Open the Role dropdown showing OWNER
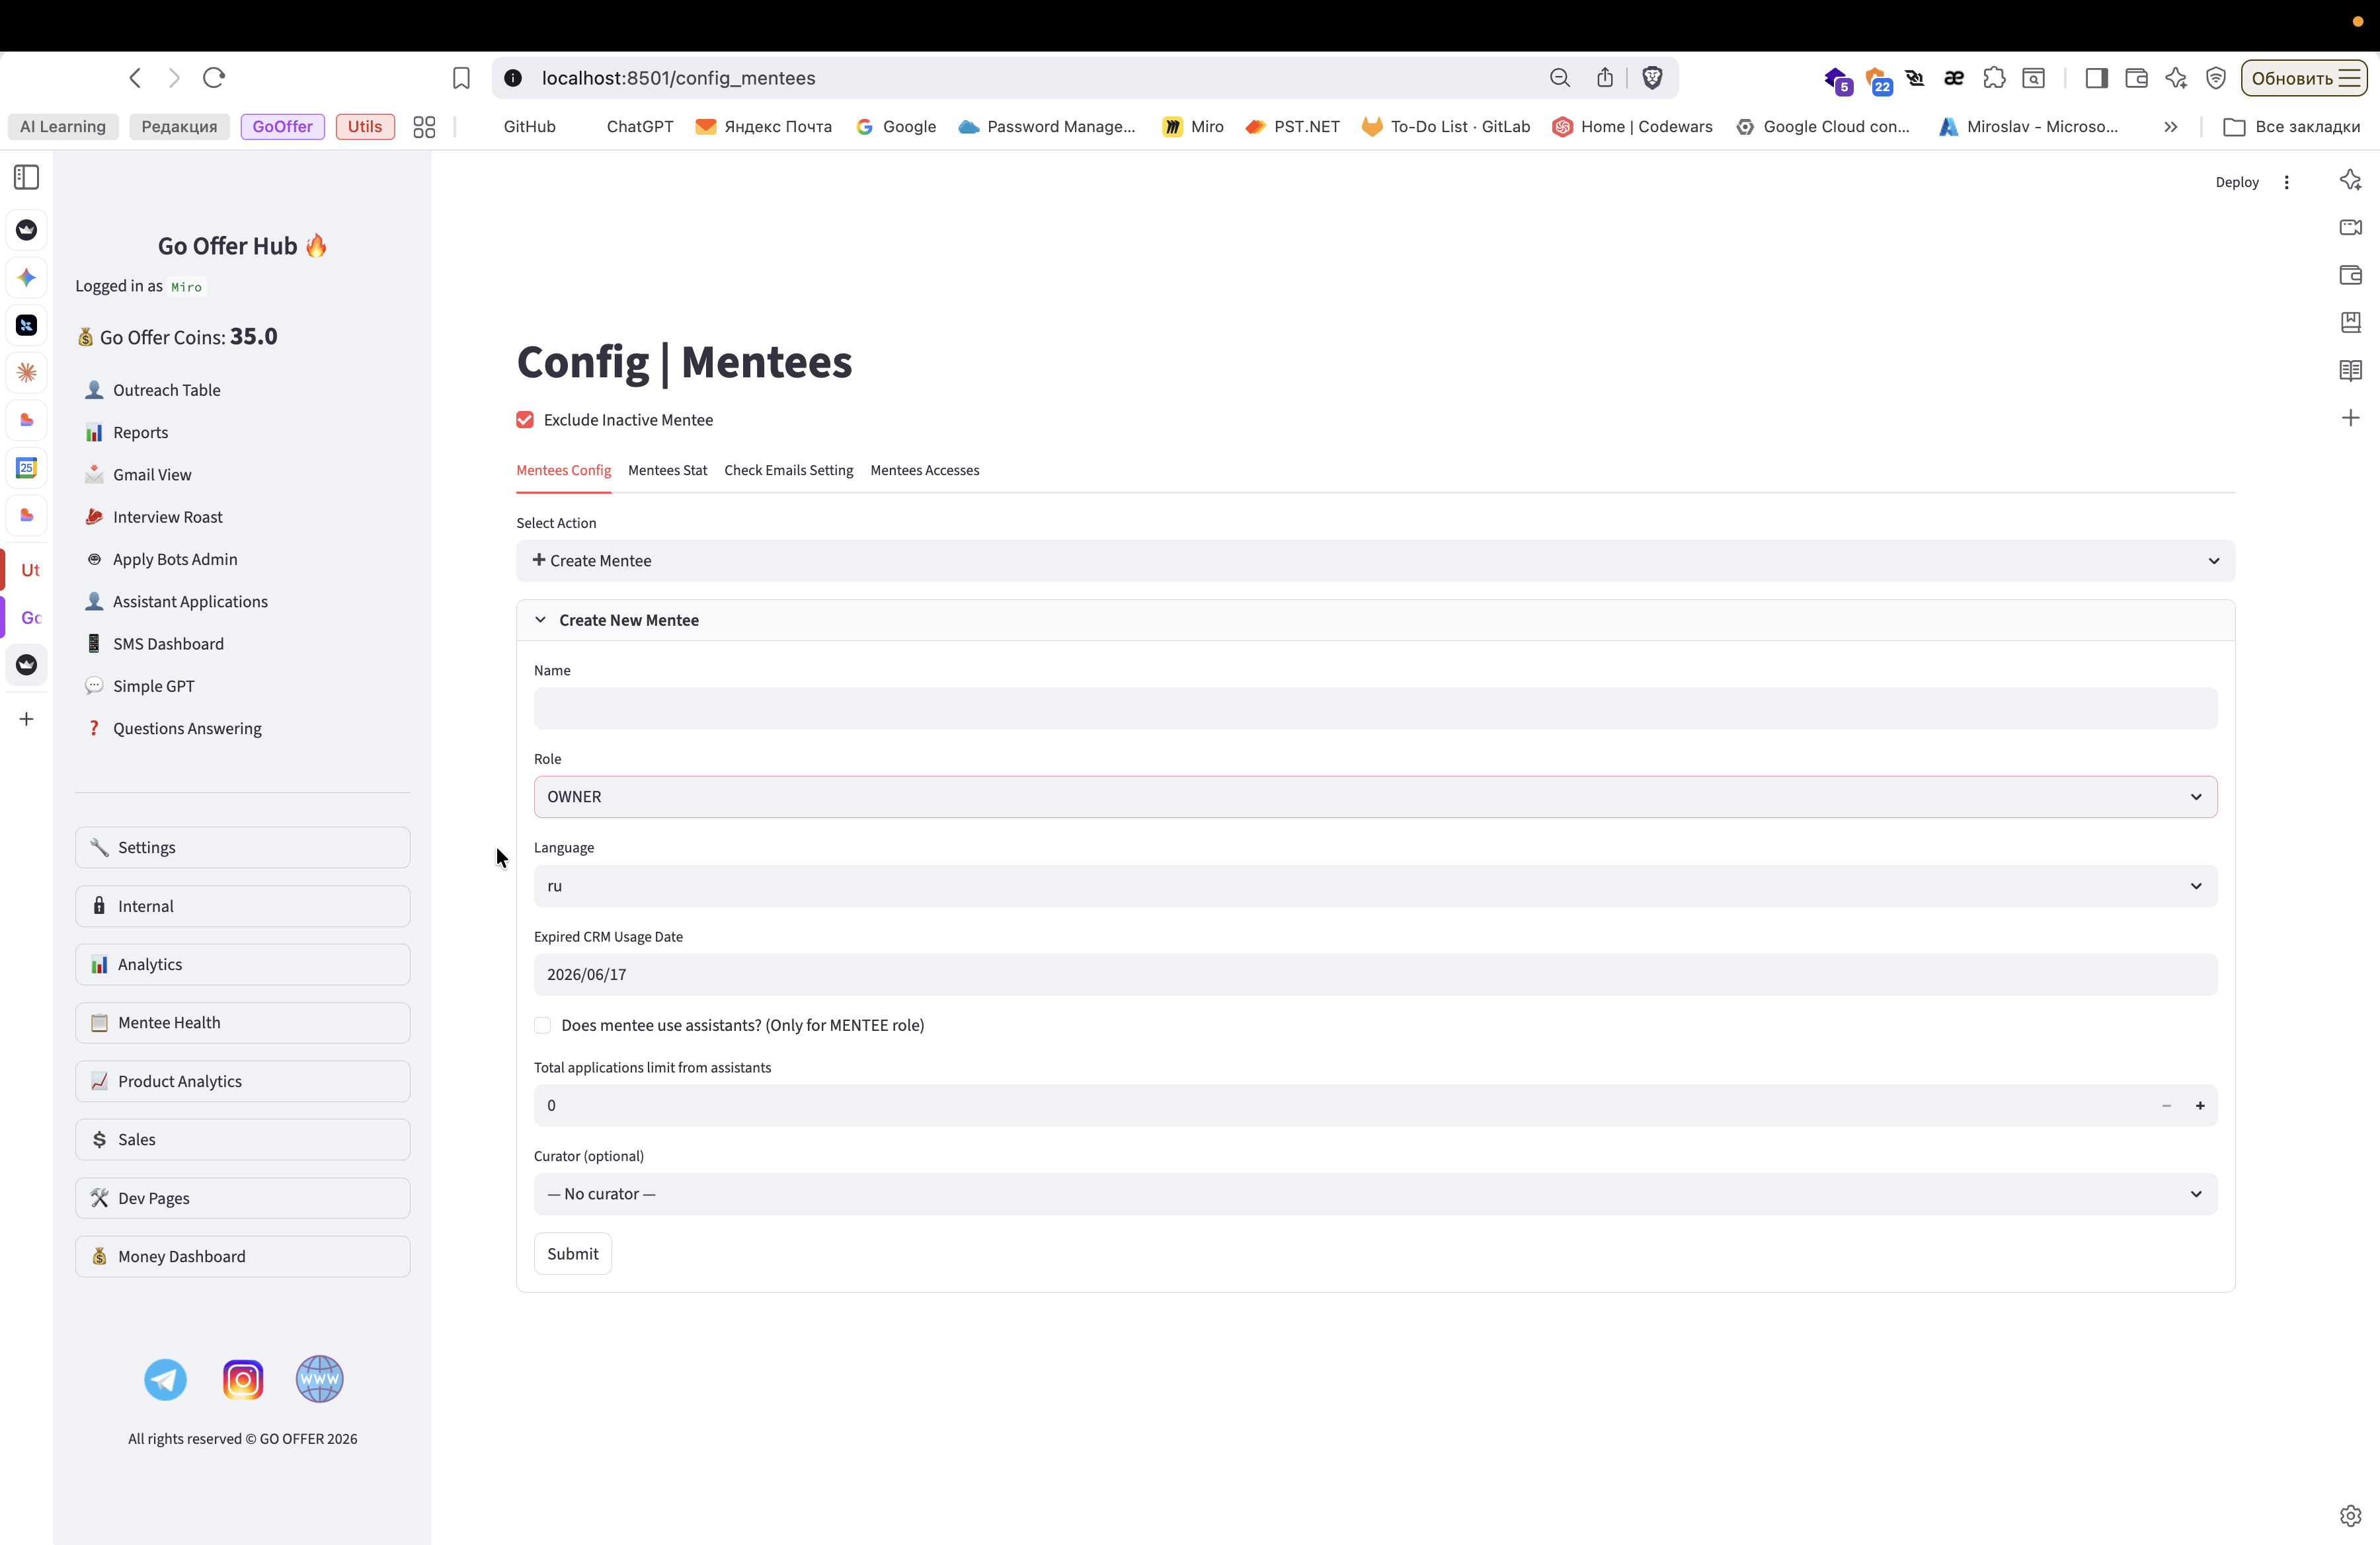Screen dimensions: 2380x1545 1375,796
